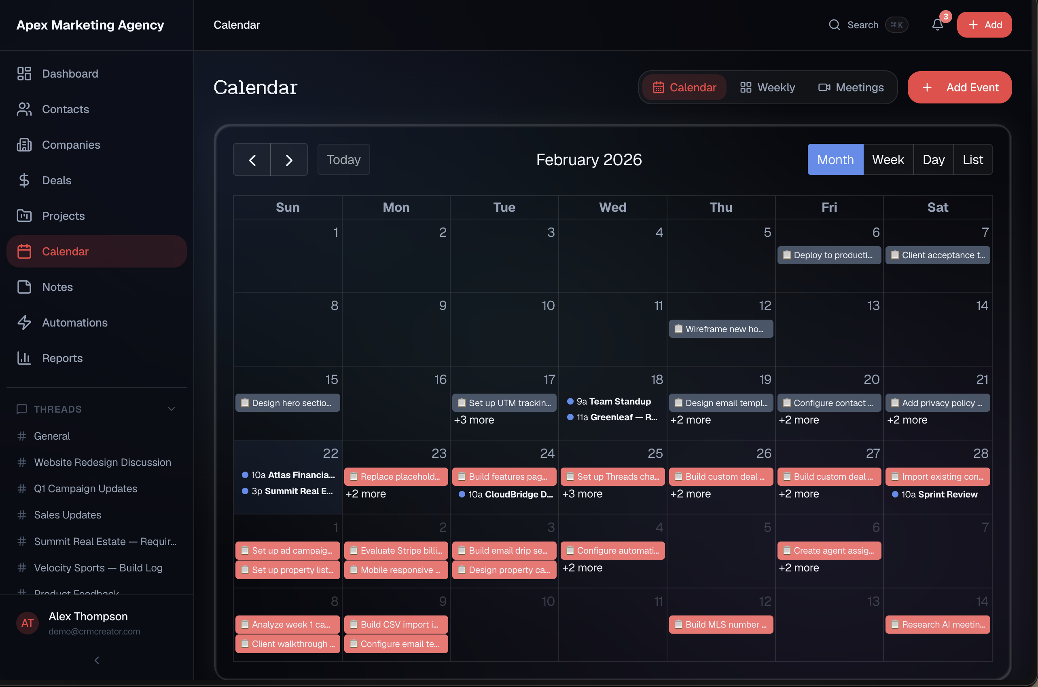This screenshot has width=1038, height=687.
Task: Open the notifications bell
Action: [x=937, y=25]
